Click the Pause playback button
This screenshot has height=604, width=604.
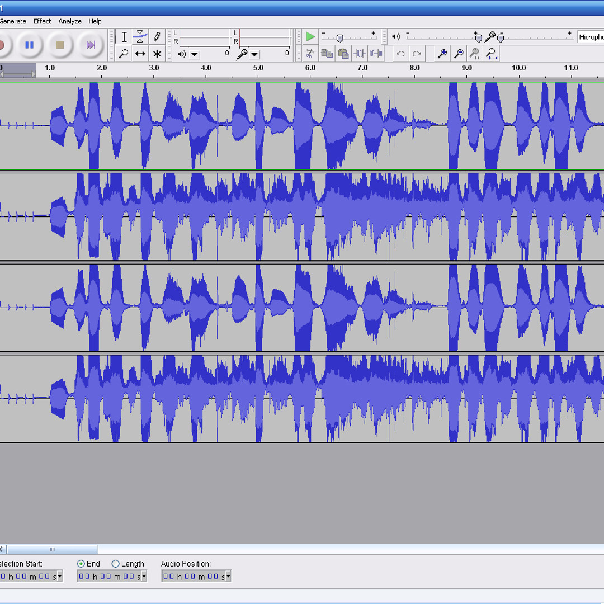[x=29, y=45]
